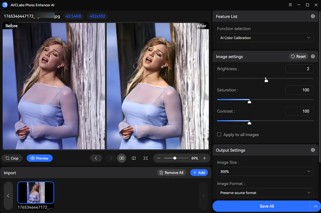
Task: Go to next image arrow in toolbar
Action: click(x=111, y=158)
